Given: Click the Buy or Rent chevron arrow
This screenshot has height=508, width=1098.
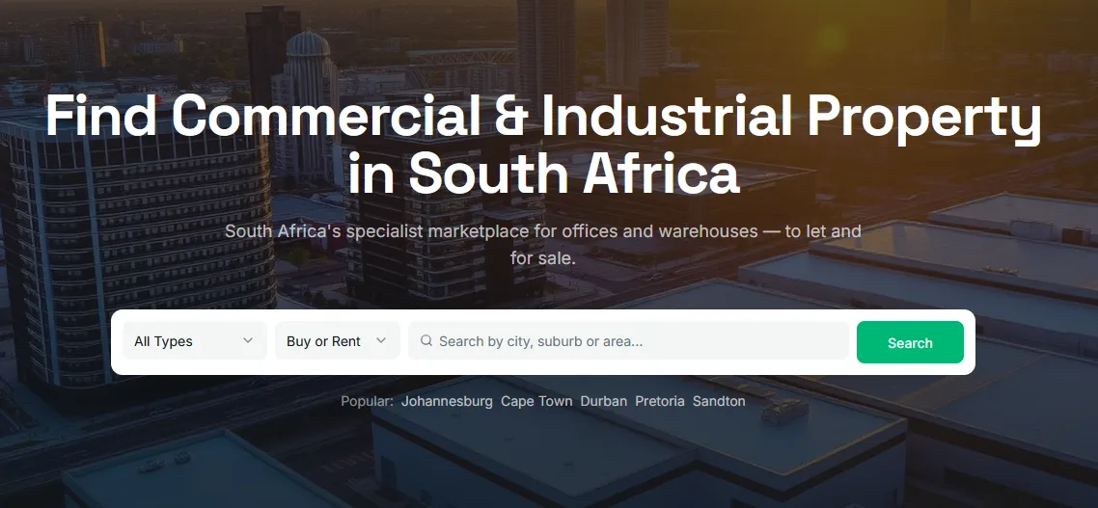Looking at the screenshot, I should coord(381,341).
